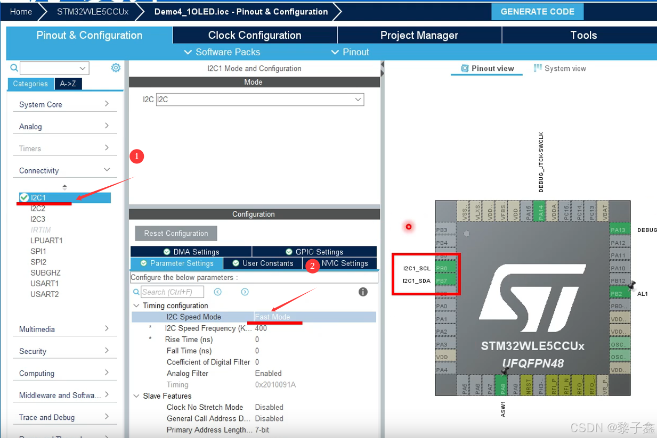This screenshot has width=657, height=438.
Task: Expand Trace and Debug category
Action: [64, 417]
